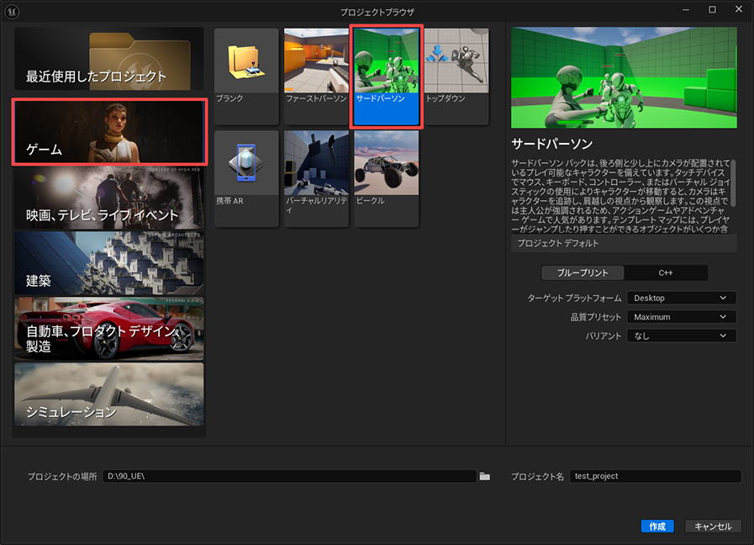
Task: Open ターゲット プラットフォーム Desktop dropdown
Action: point(682,298)
